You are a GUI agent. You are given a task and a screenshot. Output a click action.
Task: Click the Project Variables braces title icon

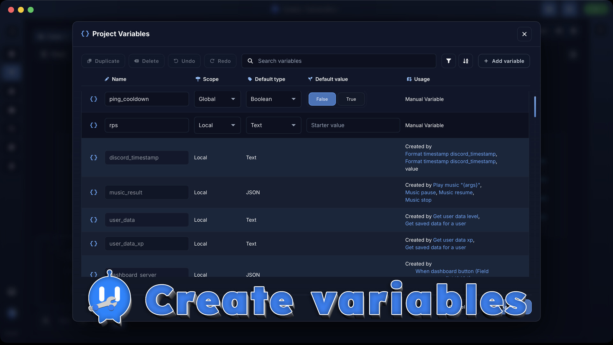point(85,34)
